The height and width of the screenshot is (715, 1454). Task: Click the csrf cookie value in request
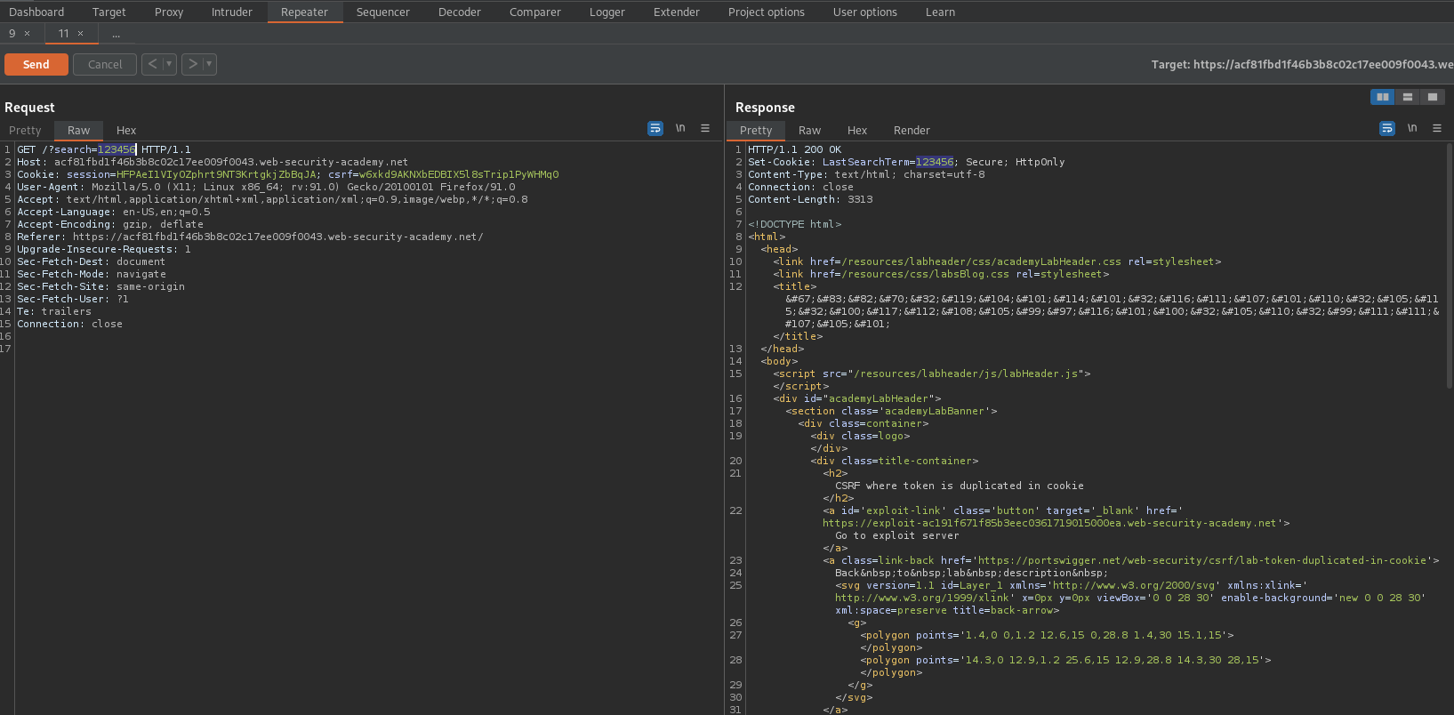click(459, 174)
